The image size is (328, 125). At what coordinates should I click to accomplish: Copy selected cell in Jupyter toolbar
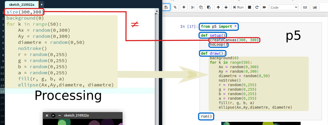click(201, 7)
